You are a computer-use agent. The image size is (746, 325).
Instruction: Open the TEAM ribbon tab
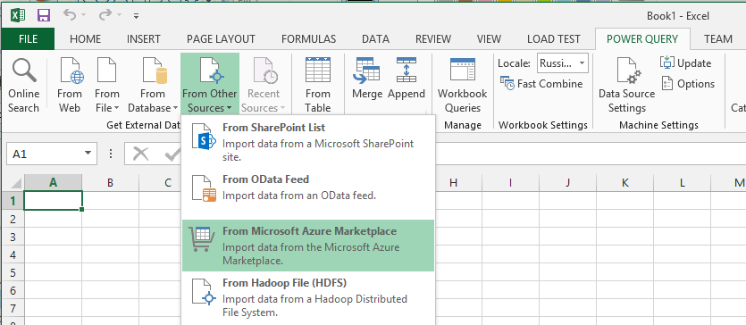coord(718,39)
